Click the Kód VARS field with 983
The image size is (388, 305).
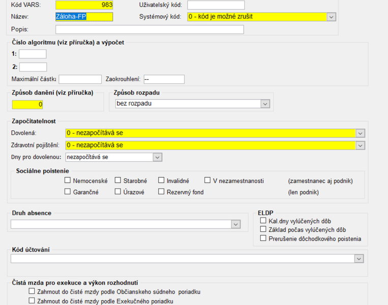[84, 5]
